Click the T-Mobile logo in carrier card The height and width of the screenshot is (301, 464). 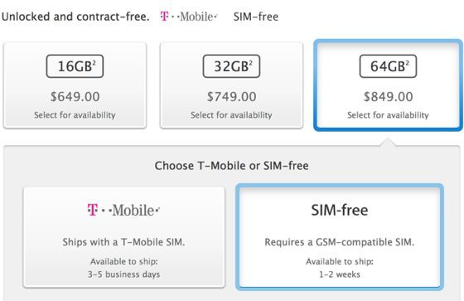tap(123, 210)
